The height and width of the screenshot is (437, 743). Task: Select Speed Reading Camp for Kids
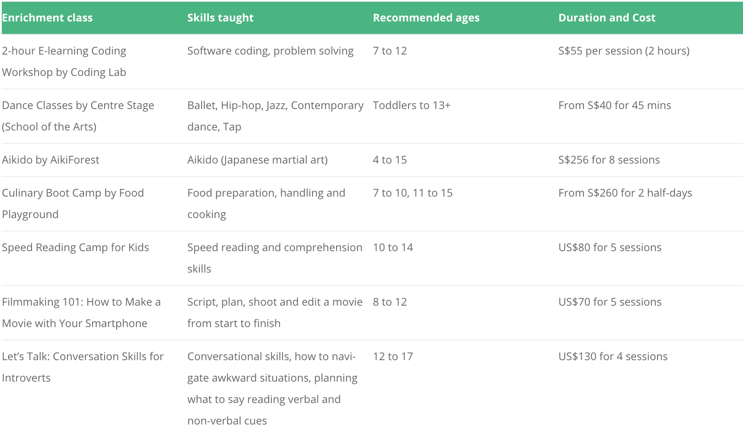[76, 248]
